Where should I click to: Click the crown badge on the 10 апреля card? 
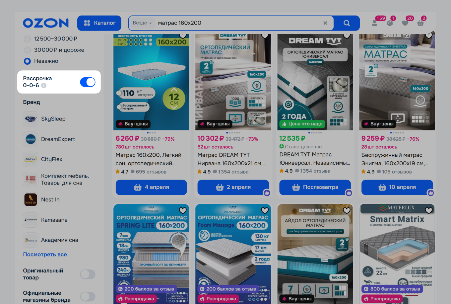click(430, 193)
